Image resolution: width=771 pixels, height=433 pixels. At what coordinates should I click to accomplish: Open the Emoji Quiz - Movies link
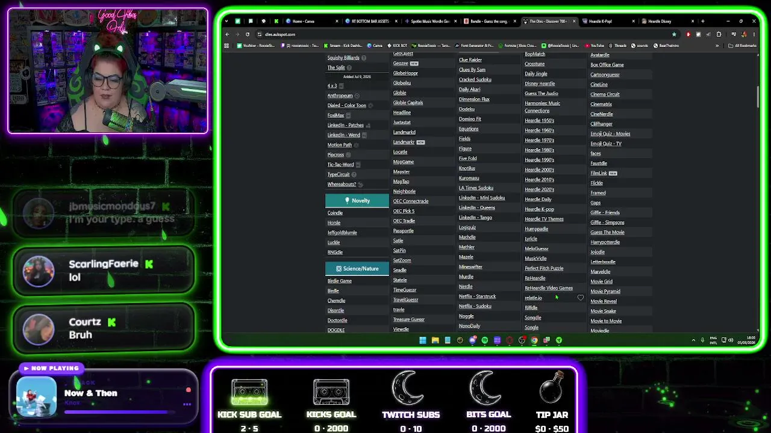click(610, 134)
